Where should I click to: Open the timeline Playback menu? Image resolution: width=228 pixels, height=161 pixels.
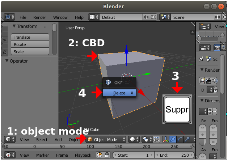coord(83,155)
